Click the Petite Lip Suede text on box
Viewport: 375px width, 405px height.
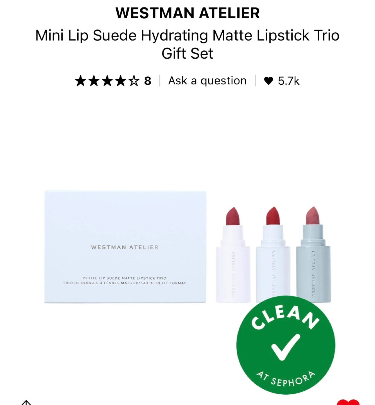click(125, 278)
